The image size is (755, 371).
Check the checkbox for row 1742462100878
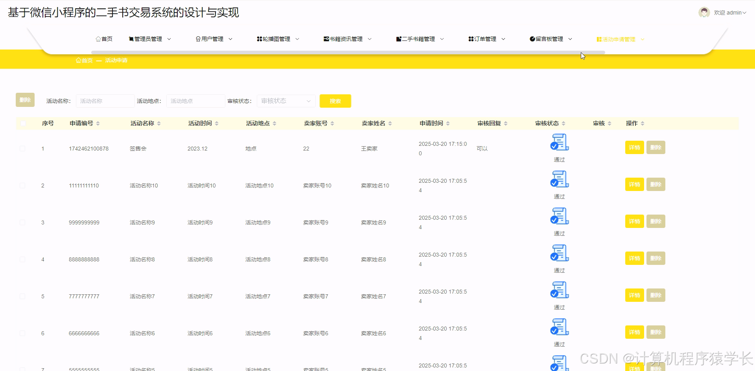point(22,148)
